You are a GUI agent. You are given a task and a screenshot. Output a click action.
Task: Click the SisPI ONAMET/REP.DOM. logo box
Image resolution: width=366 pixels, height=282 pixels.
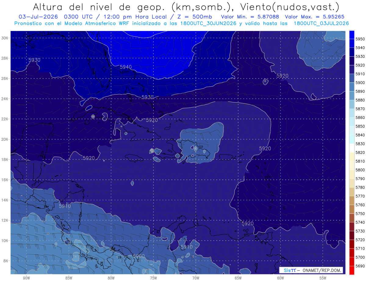[311, 270]
